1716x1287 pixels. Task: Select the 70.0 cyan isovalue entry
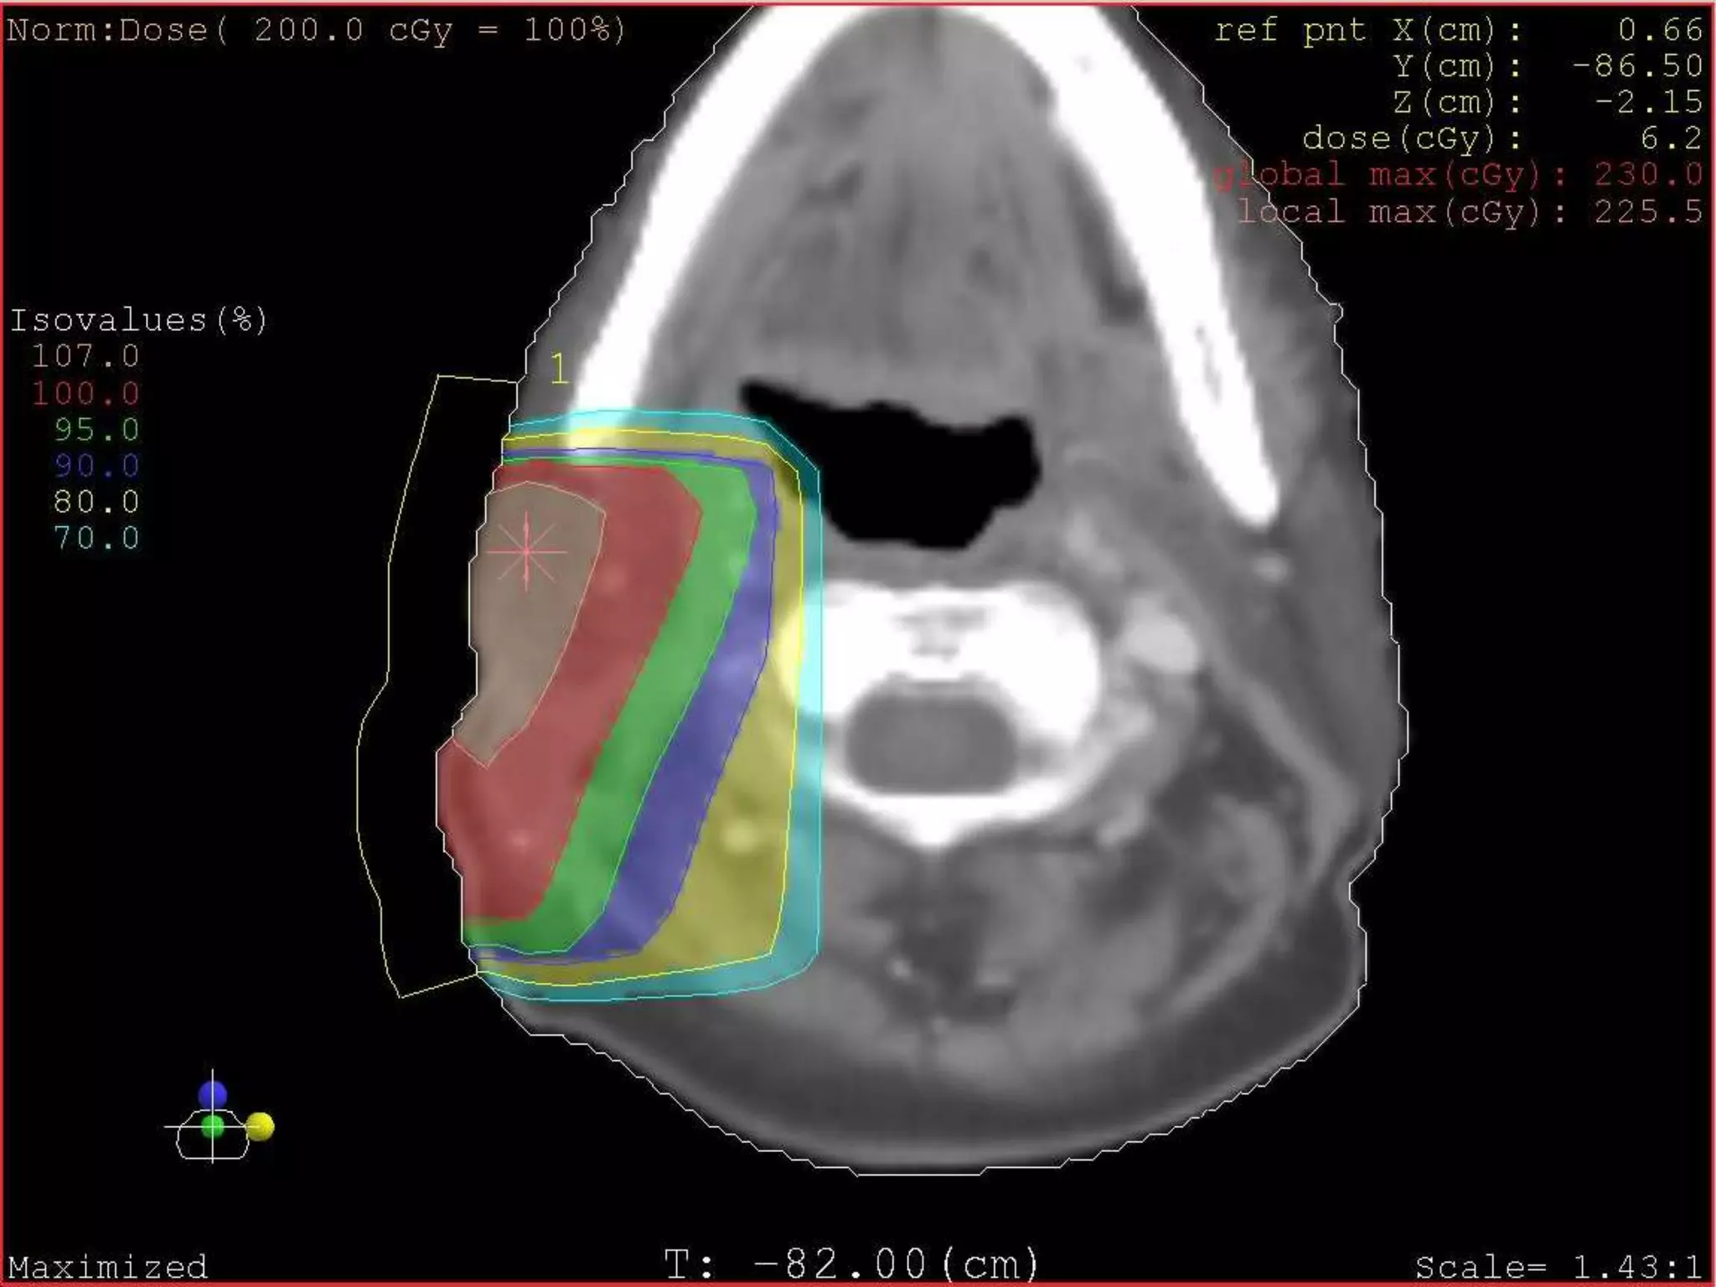coord(96,538)
